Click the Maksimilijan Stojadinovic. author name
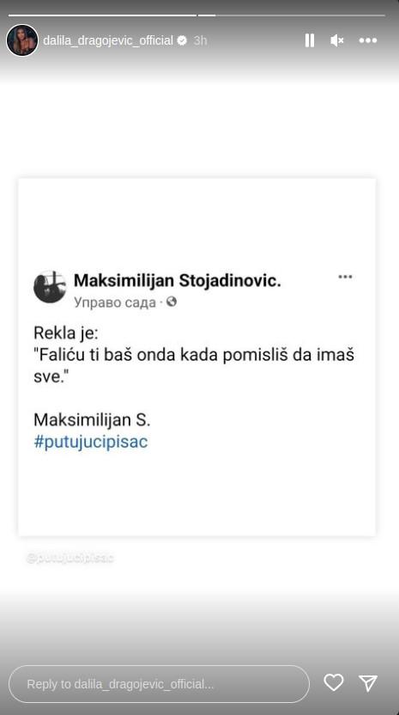The image size is (399, 715). tap(177, 281)
